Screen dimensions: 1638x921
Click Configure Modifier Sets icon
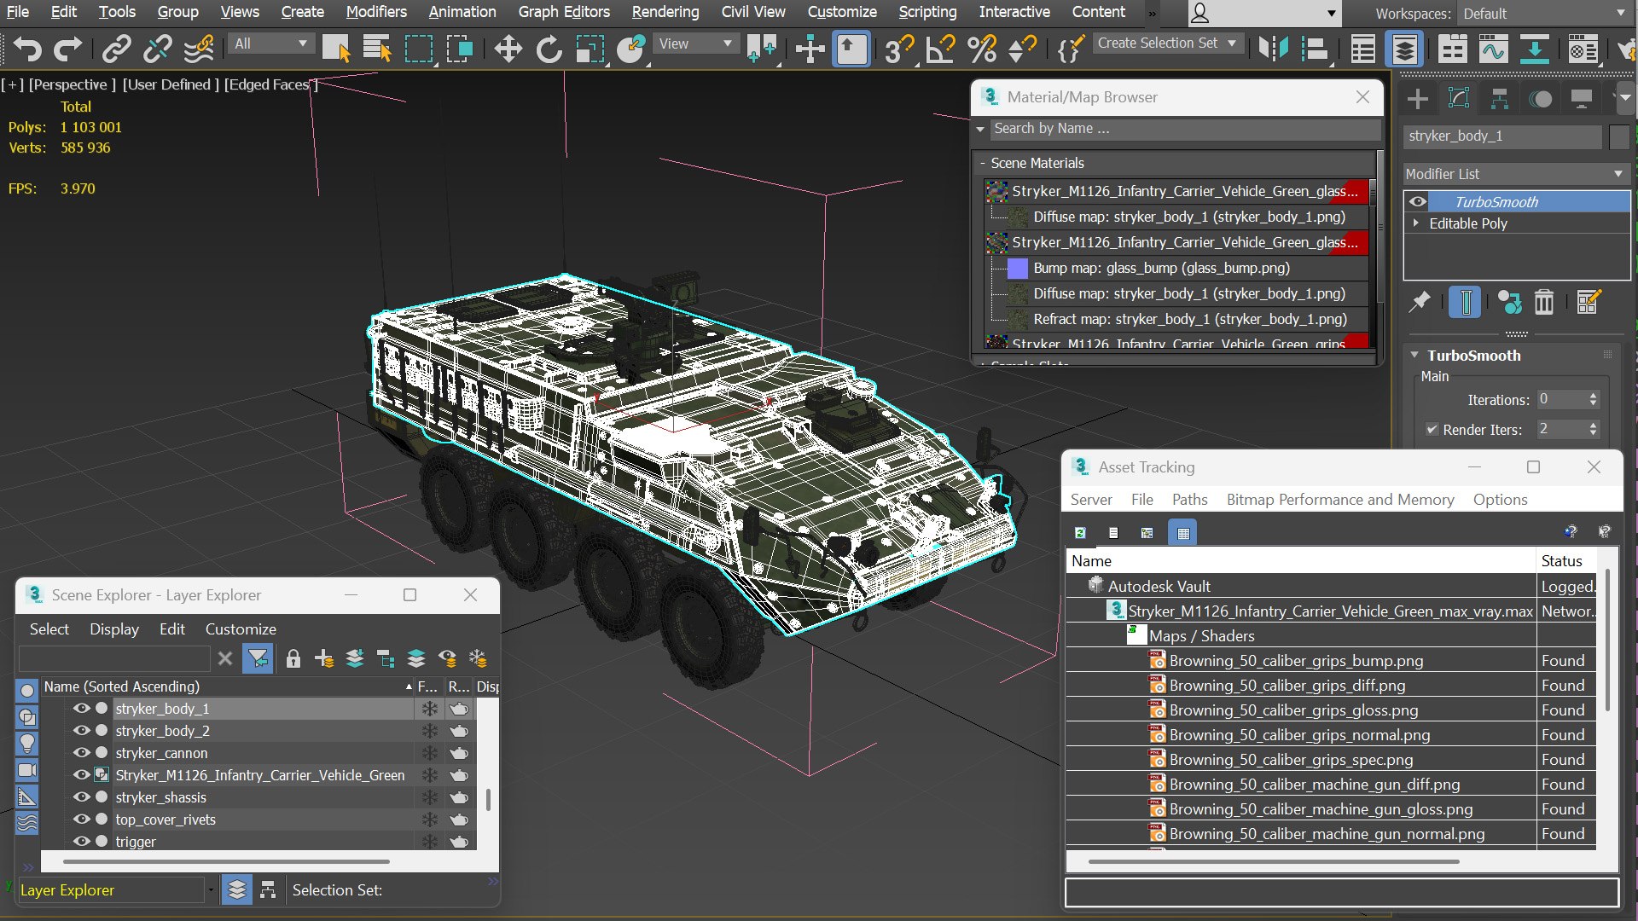(x=1589, y=302)
